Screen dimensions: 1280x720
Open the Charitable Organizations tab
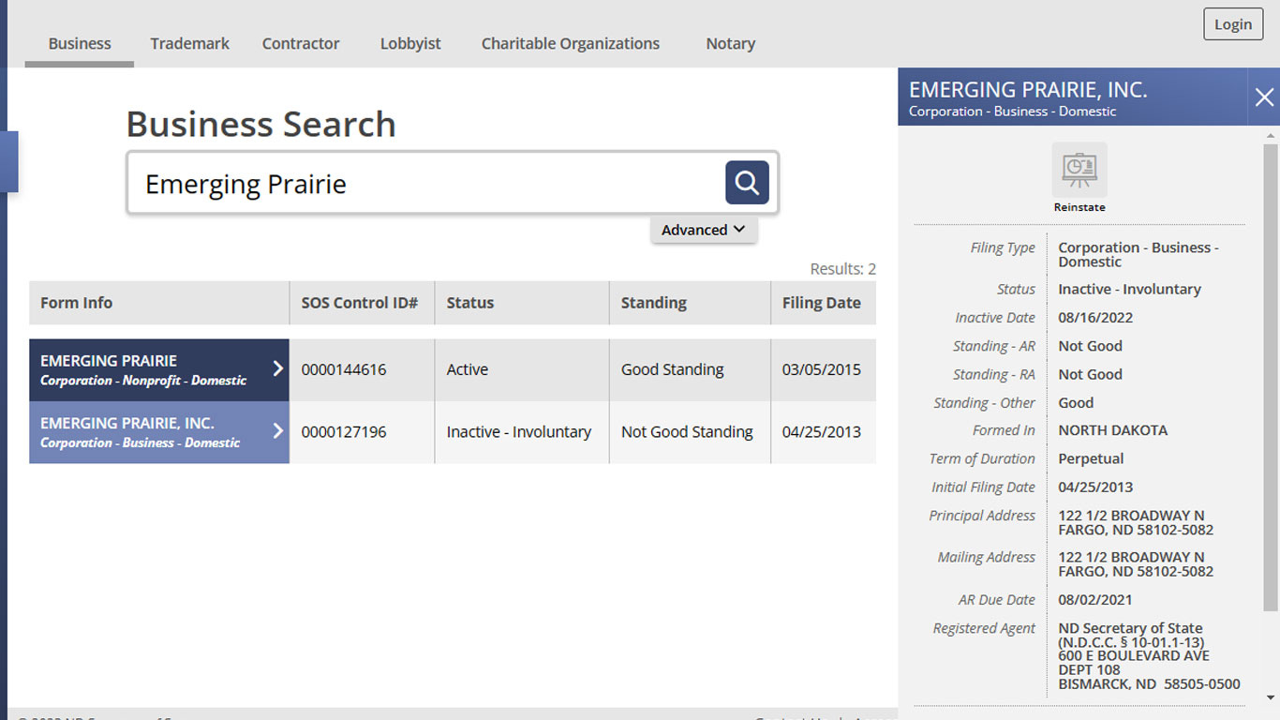(x=571, y=43)
